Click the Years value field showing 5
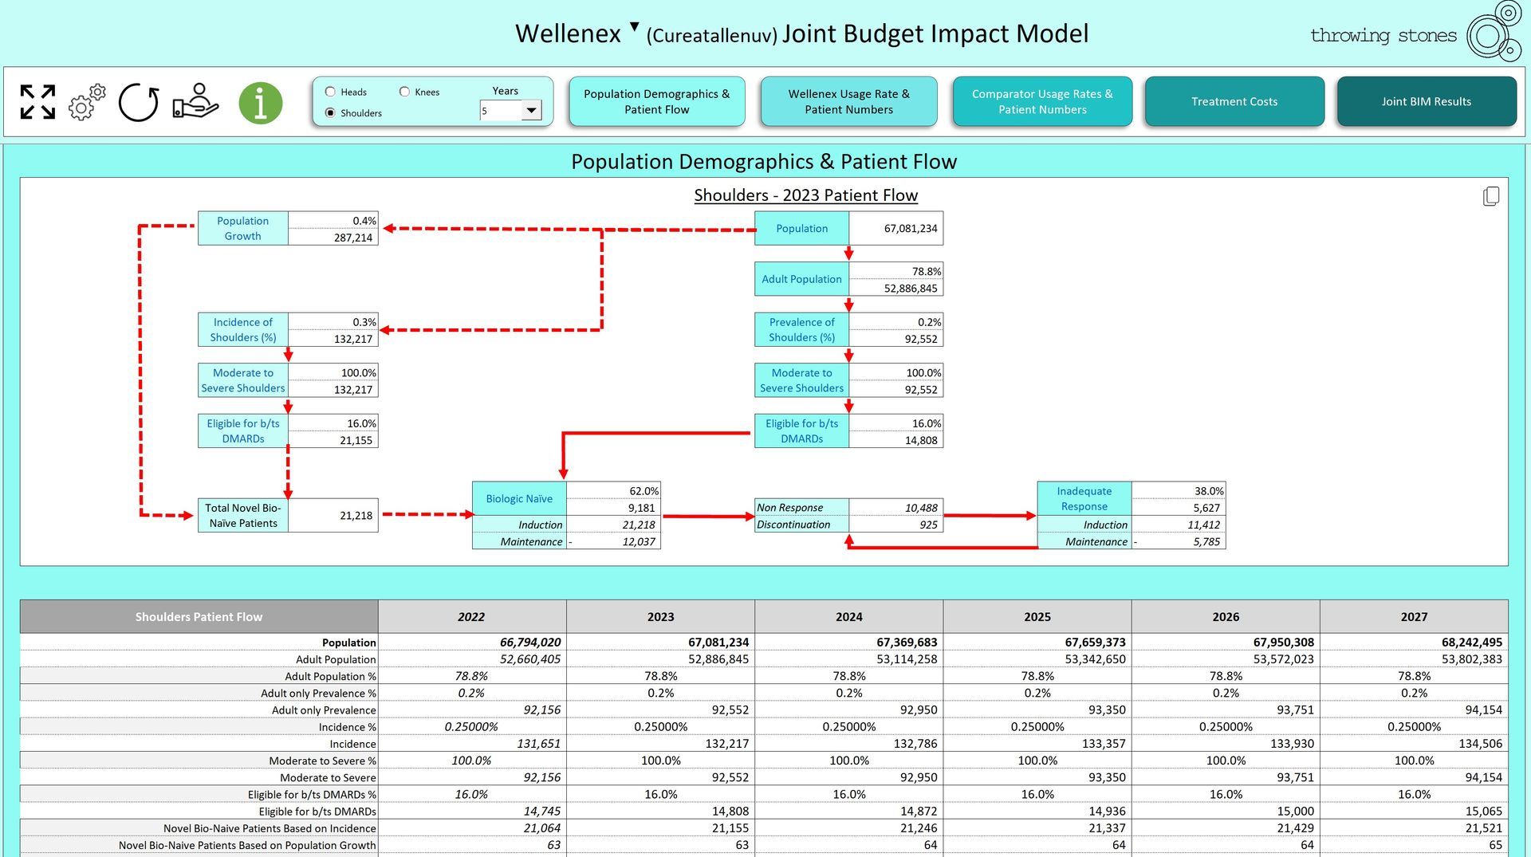Screen dimensions: 1531x857 501,111
